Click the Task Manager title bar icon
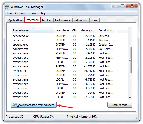This screenshot has width=143, height=124. coord(7,7)
